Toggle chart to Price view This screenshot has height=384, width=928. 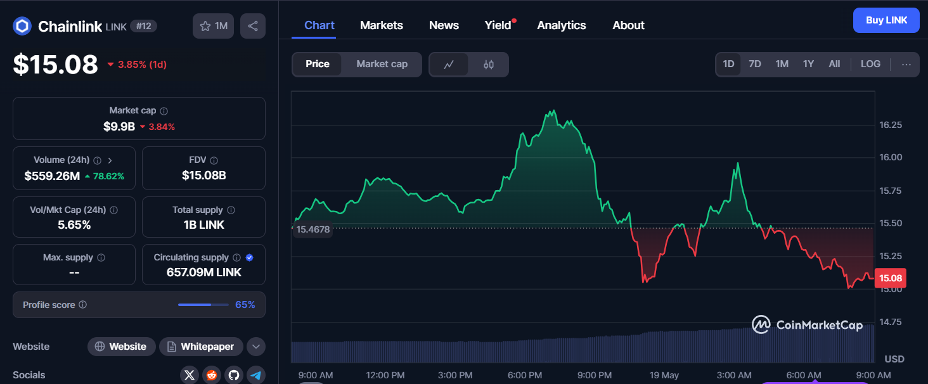coord(317,64)
